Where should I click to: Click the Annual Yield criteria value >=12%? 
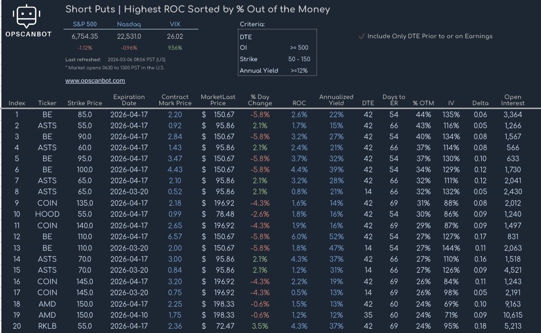coord(299,70)
